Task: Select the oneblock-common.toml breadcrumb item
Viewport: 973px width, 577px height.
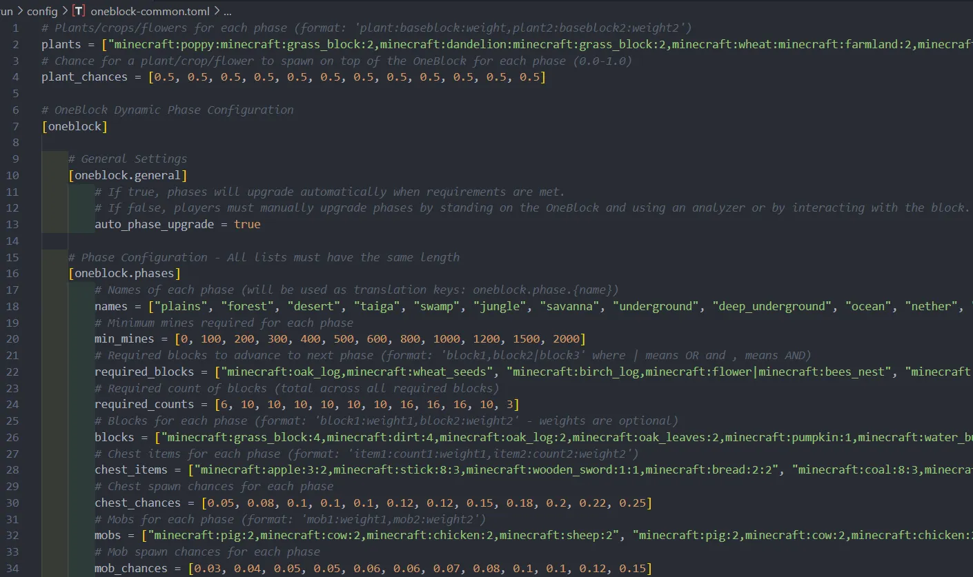Action: point(151,12)
